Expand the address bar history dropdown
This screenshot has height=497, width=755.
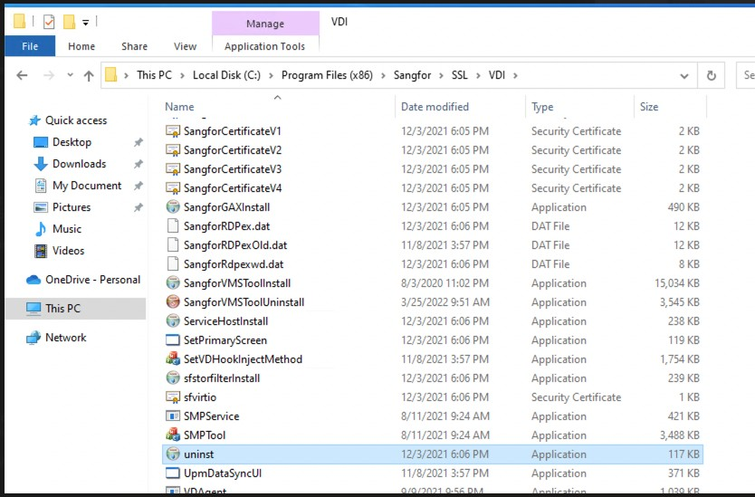684,76
